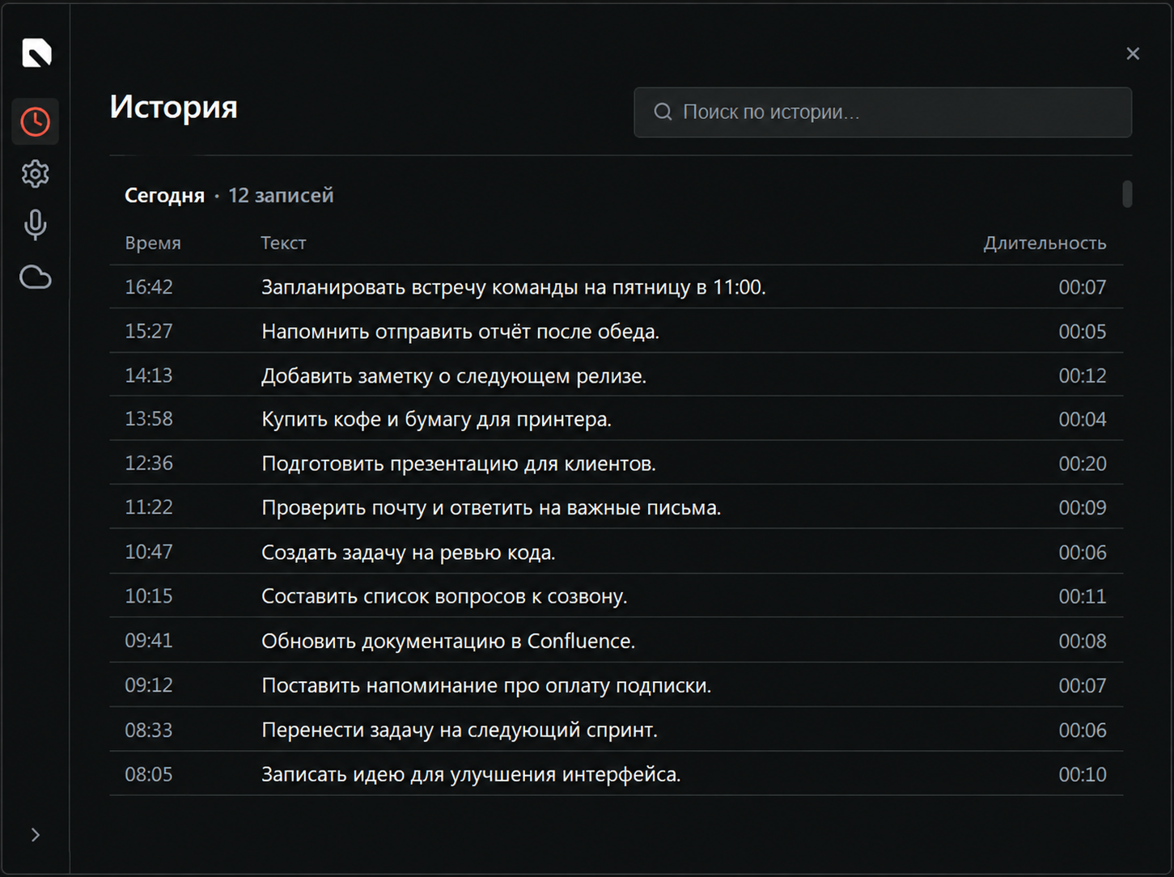1174x877 pixels.
Task: Click the 'Длительность' column header
Action: [x=1045, y=243]
